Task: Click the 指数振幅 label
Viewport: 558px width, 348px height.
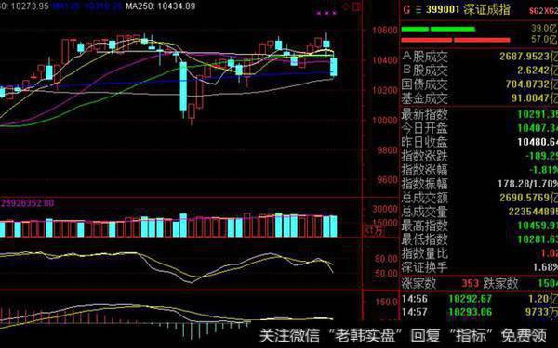Action: coord(425,184)
